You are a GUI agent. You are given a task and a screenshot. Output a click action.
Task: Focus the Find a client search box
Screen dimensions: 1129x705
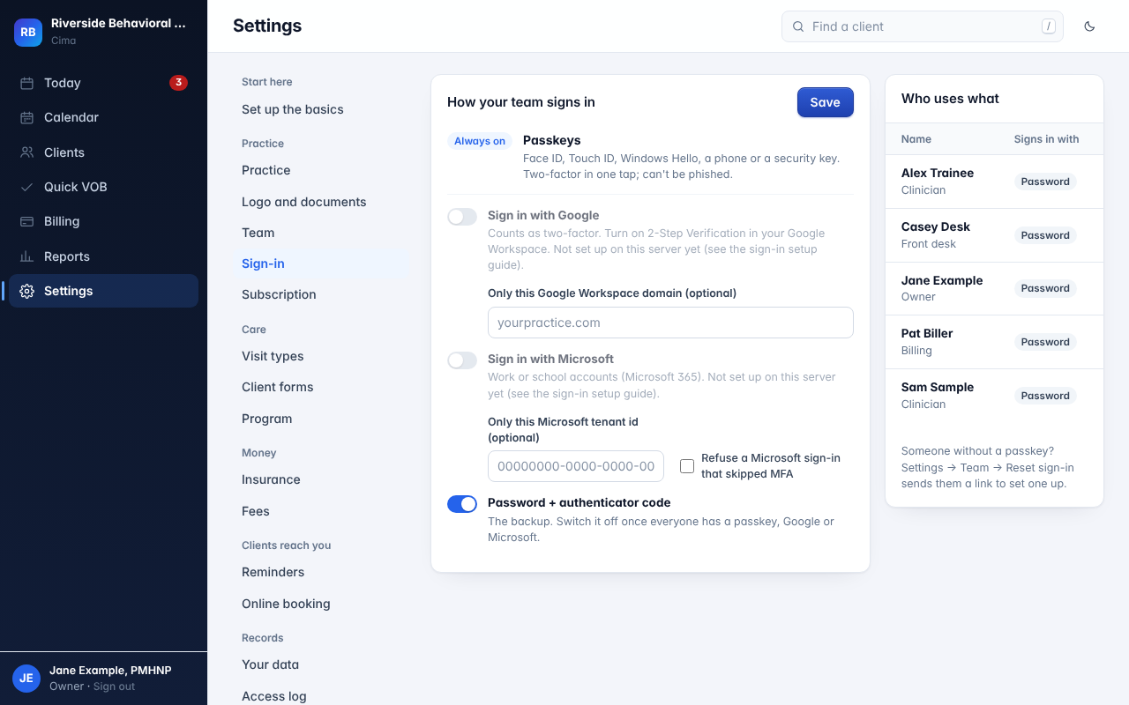click(923, 26)
